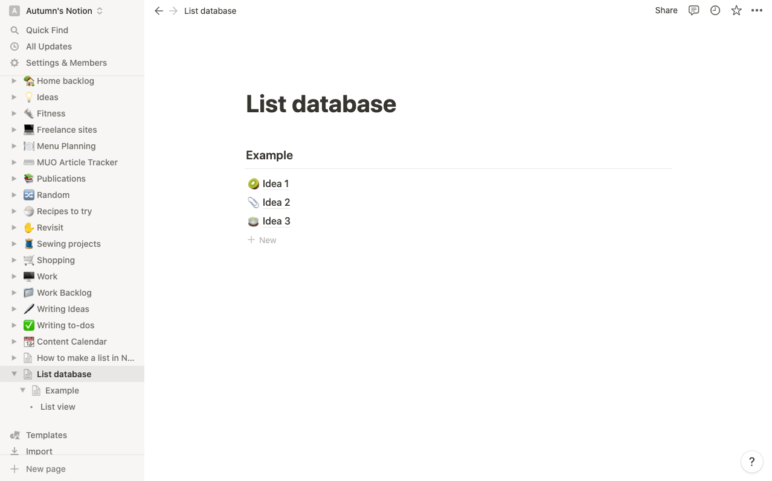This screenshot has height=481, width=772.
Task: Open the help question mark button
Action: point(751,462)
